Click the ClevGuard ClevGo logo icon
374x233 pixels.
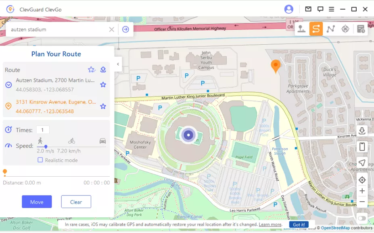pyautogui.click(x=10, y=9)
